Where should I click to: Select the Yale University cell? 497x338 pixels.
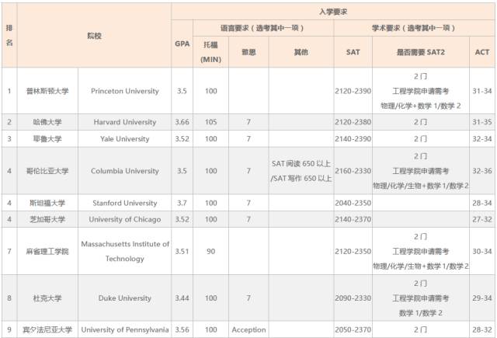(x=124, y=139)
